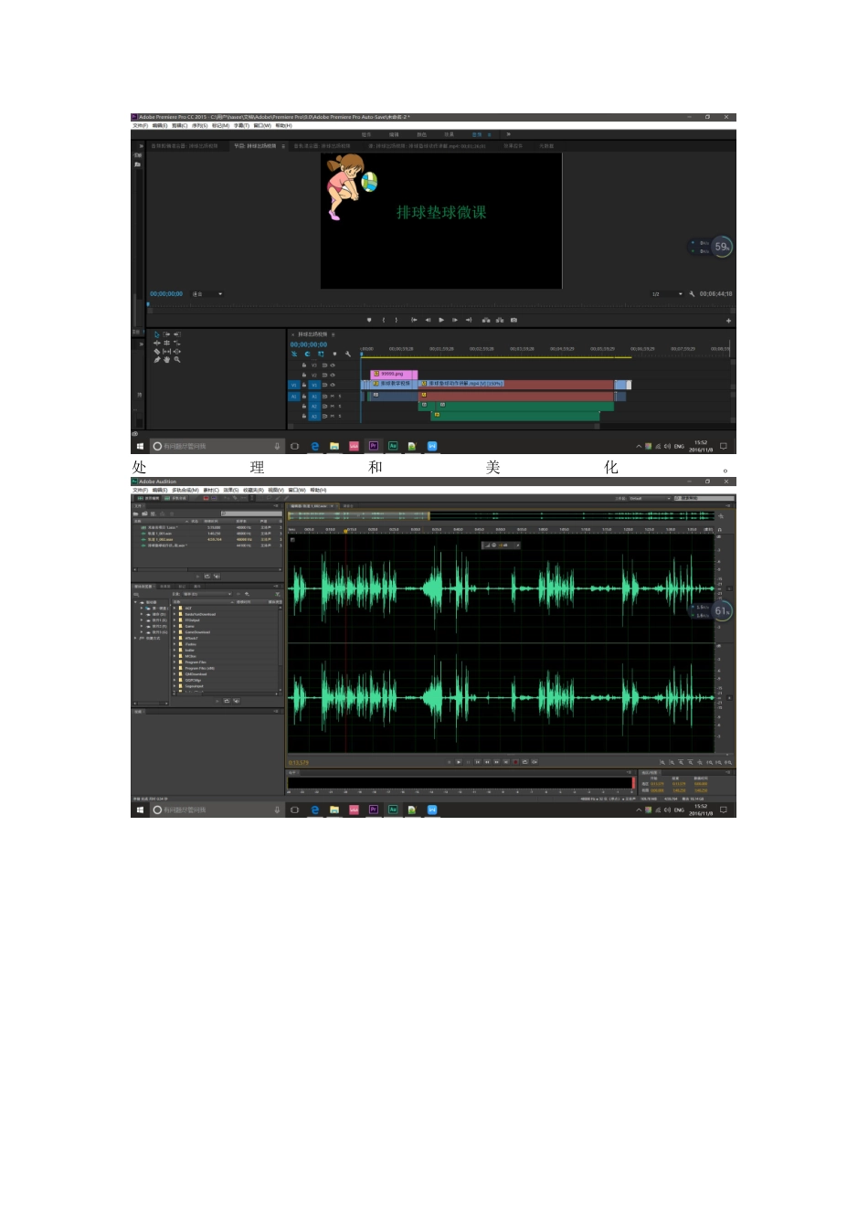
Task: Close the Audition editor waveform tab
Action: [336, 506]
